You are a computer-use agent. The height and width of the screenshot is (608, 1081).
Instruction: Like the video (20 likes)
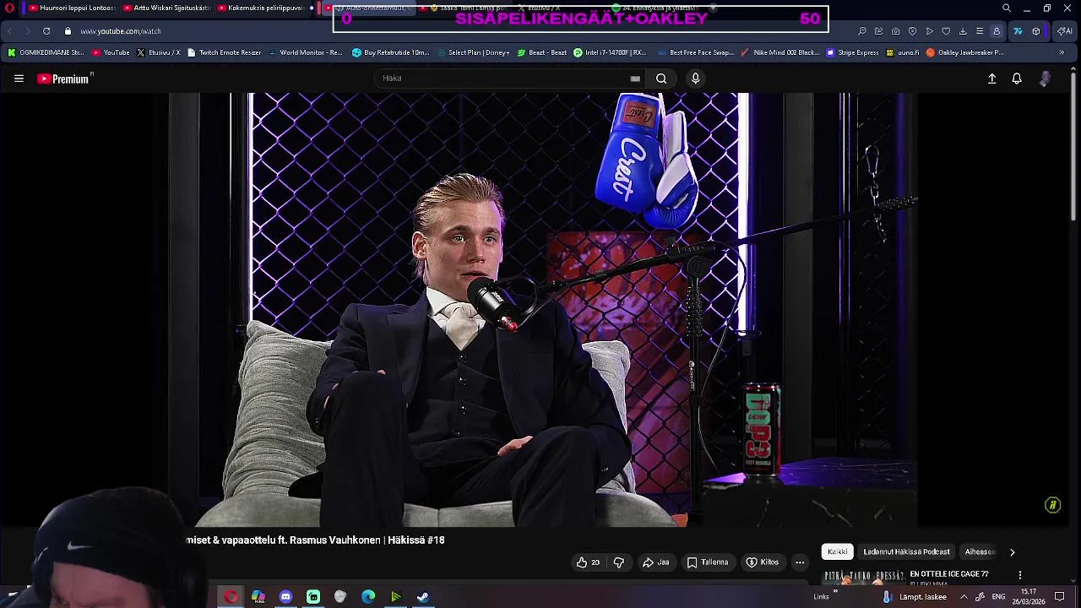point(588,562)
